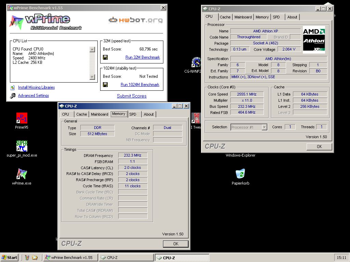Click the wPrime logo graphic
Screen dimensions: 350x262
point(45,22)
